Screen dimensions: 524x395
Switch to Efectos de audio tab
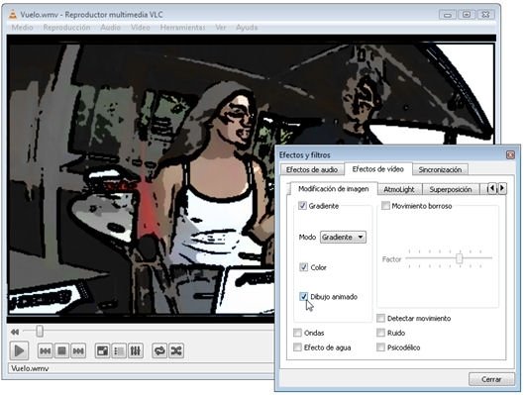[312, 169]
